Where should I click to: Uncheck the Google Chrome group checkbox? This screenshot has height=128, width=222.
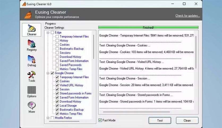pyautogui.click(x=52, y=73)
